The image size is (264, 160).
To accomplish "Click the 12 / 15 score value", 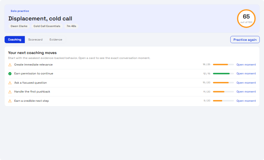I will [x=207, y=73].
